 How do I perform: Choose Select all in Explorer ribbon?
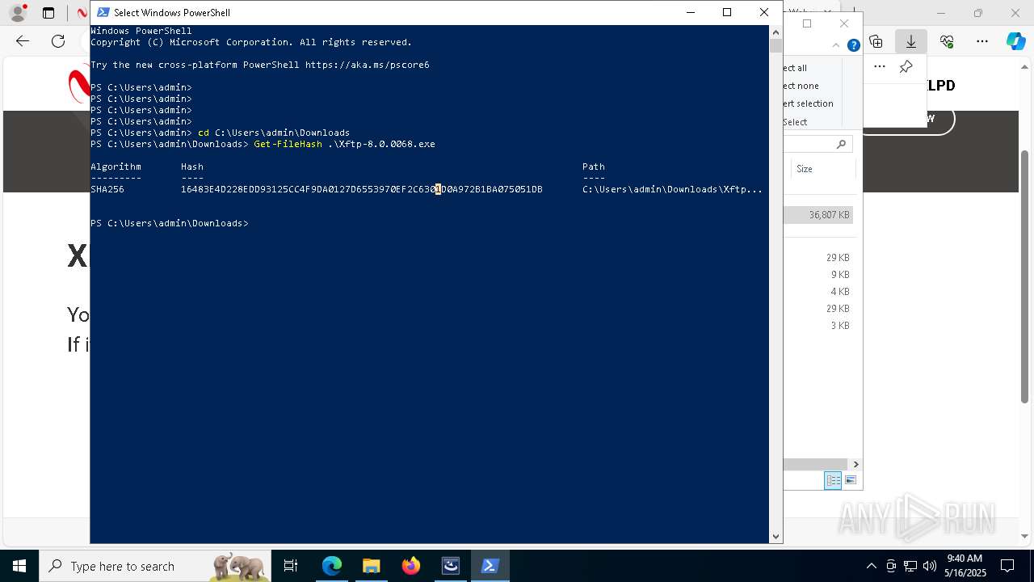point(795,68)
